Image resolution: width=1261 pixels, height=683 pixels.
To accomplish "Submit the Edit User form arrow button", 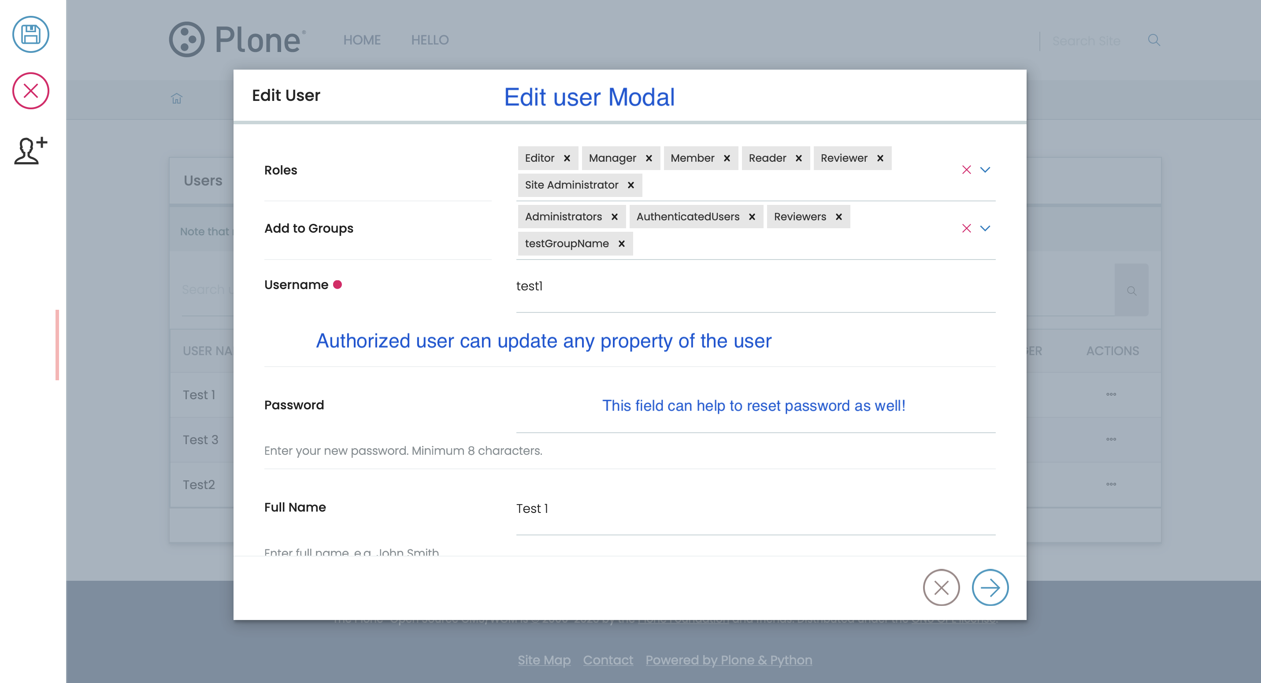I will click(x=990, y=587).
